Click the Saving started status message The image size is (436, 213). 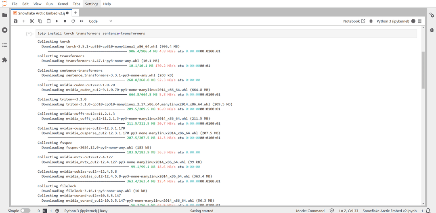coord(201,211)
